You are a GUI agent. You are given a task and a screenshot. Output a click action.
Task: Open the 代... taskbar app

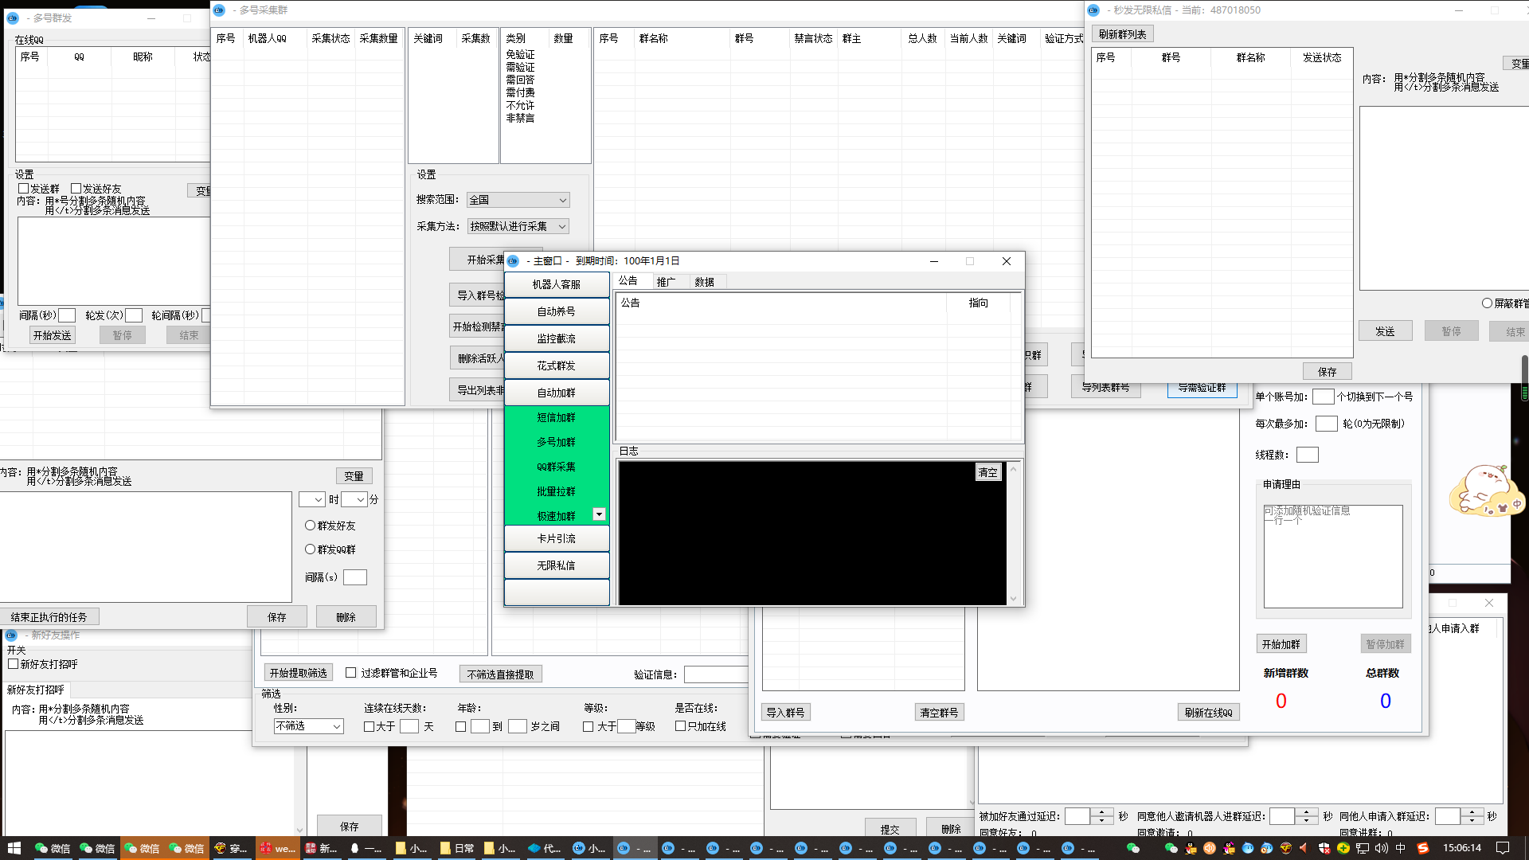[546, 848]
